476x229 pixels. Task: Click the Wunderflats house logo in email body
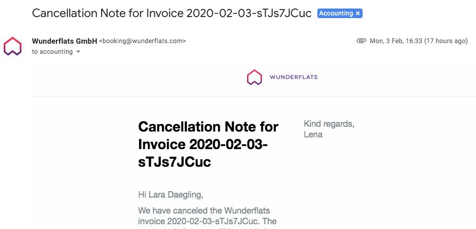[x=255, y=77]
